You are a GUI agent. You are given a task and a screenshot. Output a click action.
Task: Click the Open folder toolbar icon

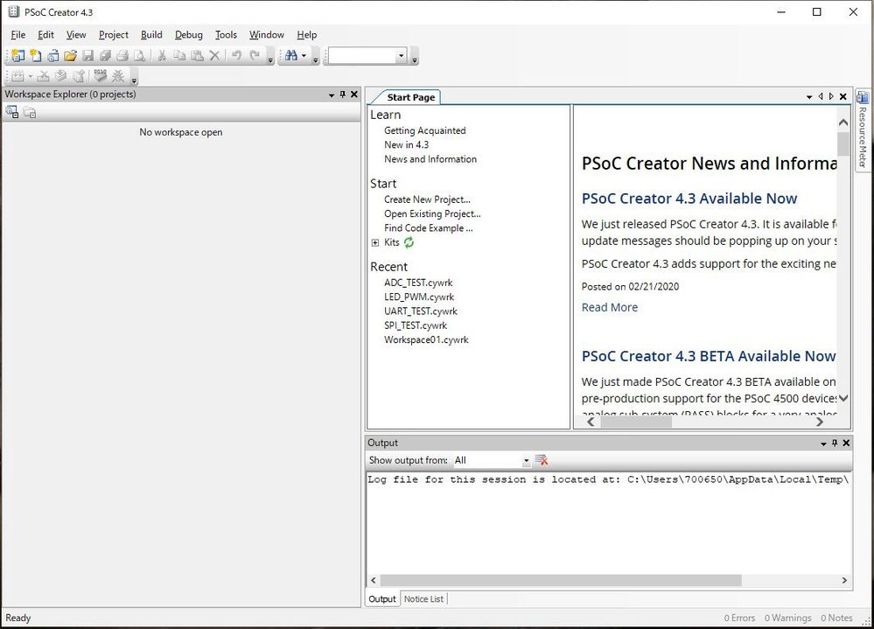[x=70, y=56]
